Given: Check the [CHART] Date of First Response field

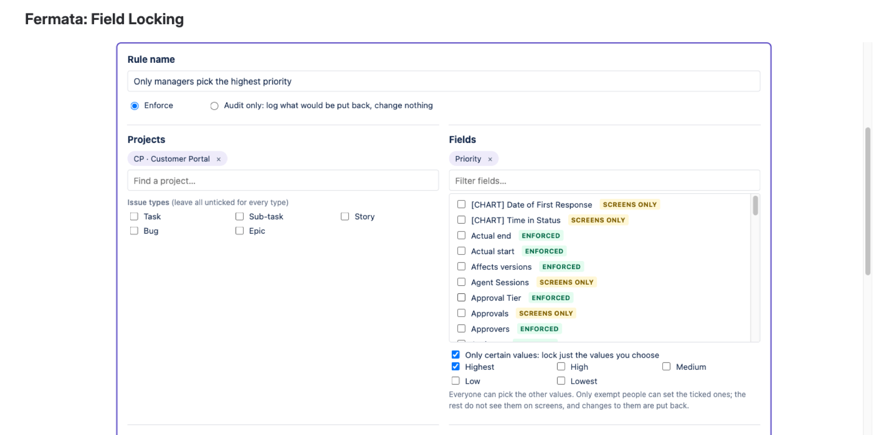Looking at the screenshot, I should pos(461,204).
